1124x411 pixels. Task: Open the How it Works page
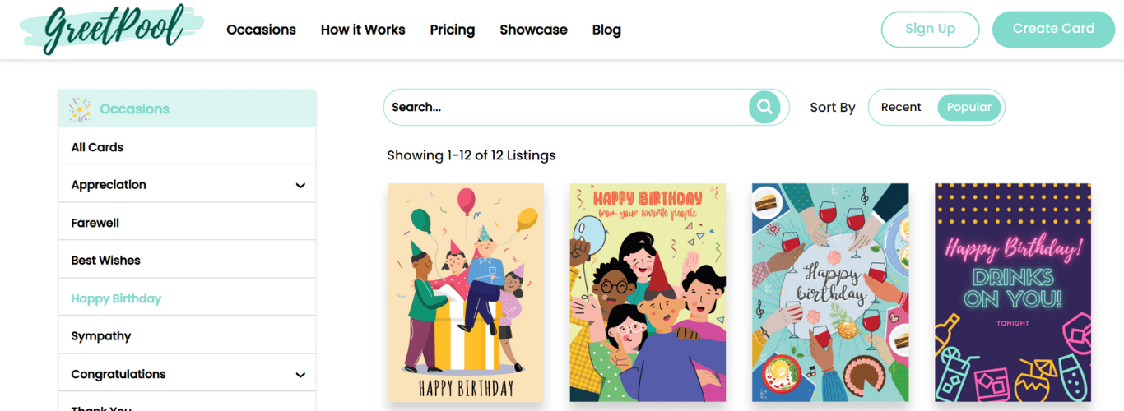coord(363,30)
